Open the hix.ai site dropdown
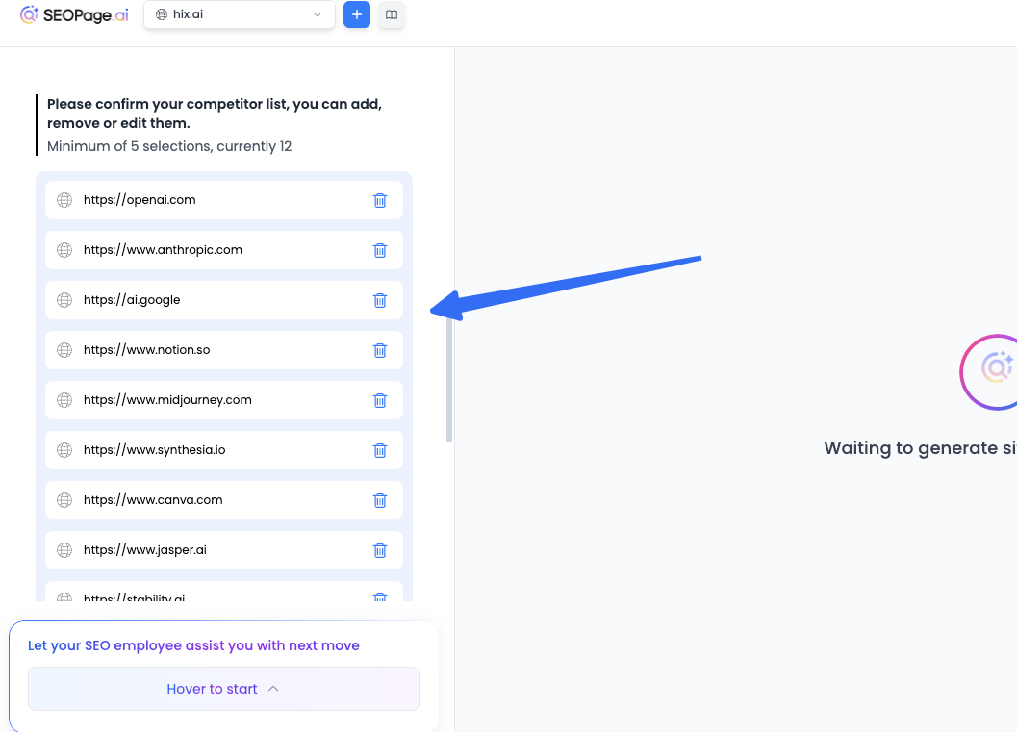Viewport: 1017px width, 732px height. pyautogui.click(x=240, y=15)
